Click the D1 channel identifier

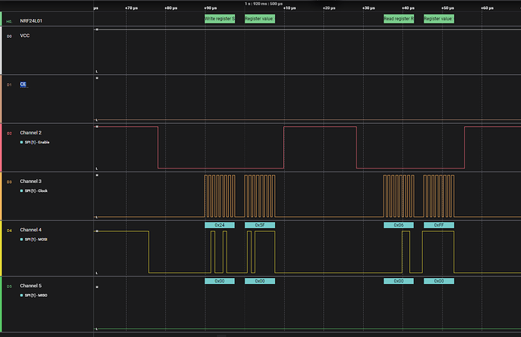[9, 85]
